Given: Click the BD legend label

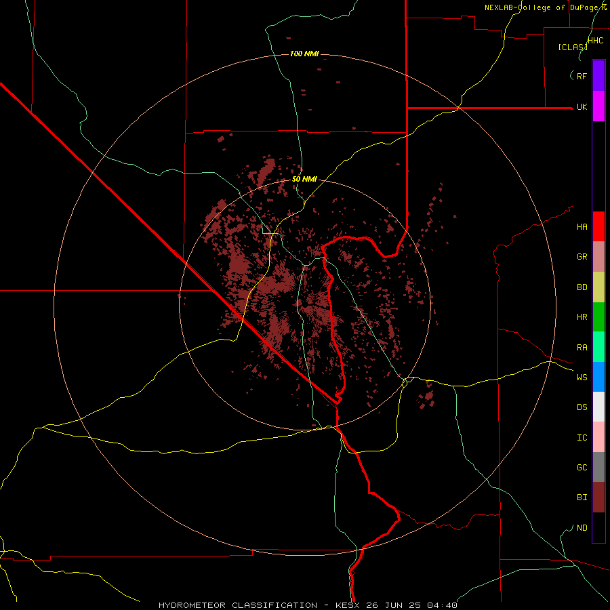Looking at the screenshot, I should click(582, 287).
